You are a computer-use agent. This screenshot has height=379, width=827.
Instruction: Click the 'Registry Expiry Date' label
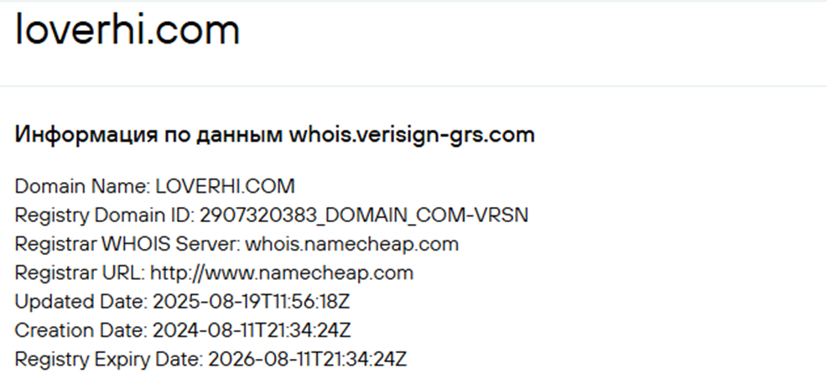coord(109,360)
